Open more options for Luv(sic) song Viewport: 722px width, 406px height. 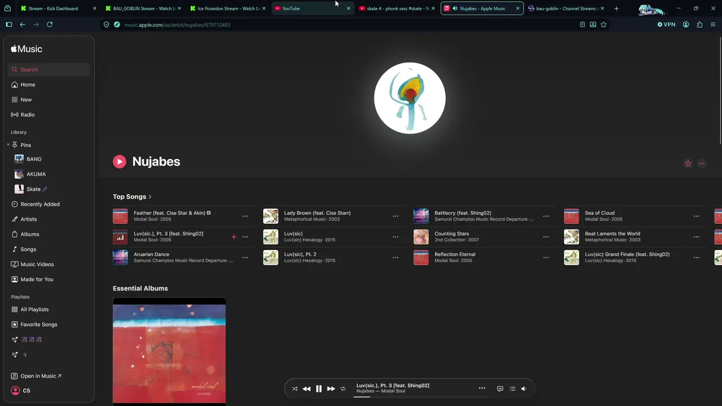click(395, 237)
